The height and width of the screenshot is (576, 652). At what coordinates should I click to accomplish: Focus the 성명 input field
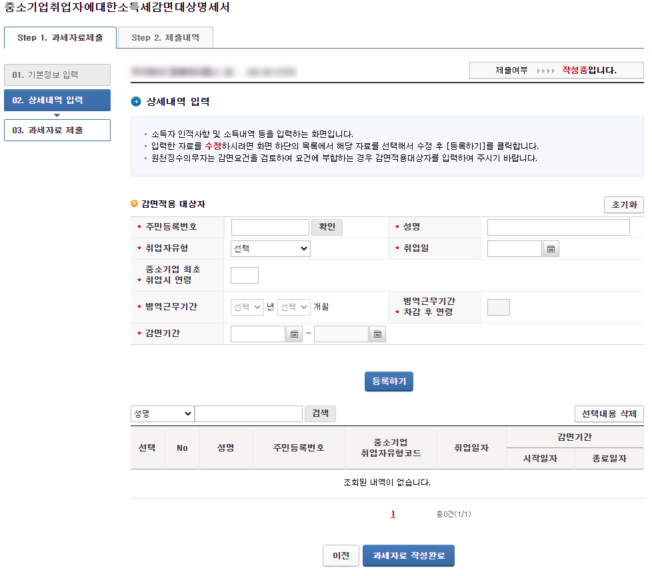559,227
